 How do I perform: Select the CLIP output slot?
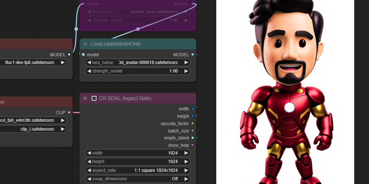[x=69, y=112]
